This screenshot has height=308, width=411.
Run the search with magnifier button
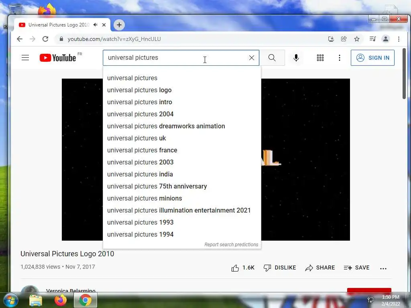(272, 58)
